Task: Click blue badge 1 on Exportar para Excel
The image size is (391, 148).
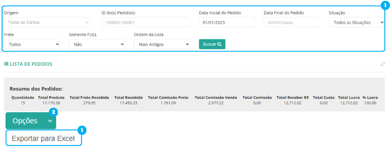Action: (x=82, y=130)
